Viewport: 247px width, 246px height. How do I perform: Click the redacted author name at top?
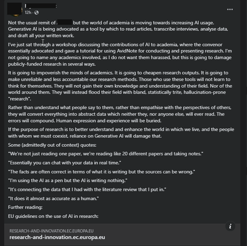coord(41,6)
